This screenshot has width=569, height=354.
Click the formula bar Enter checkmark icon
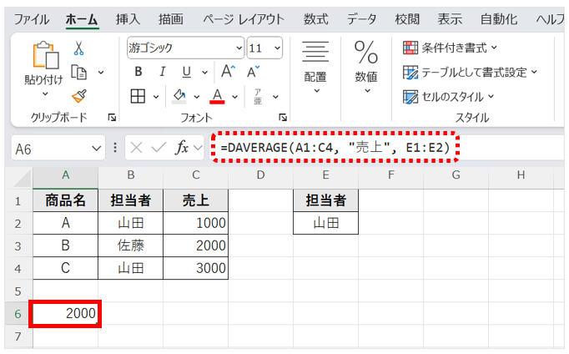point(159,148)
